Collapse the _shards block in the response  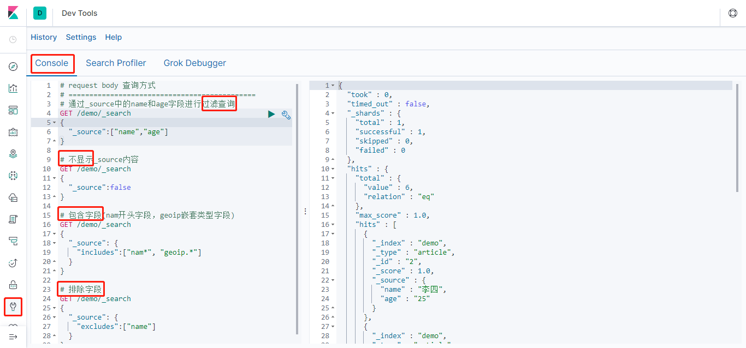click(333, 113)
